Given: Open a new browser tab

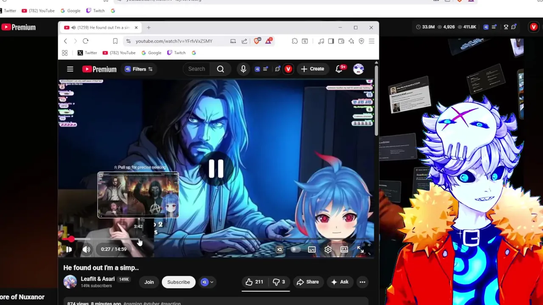Looking at the screenshot, I should click(x=148, y=28).
